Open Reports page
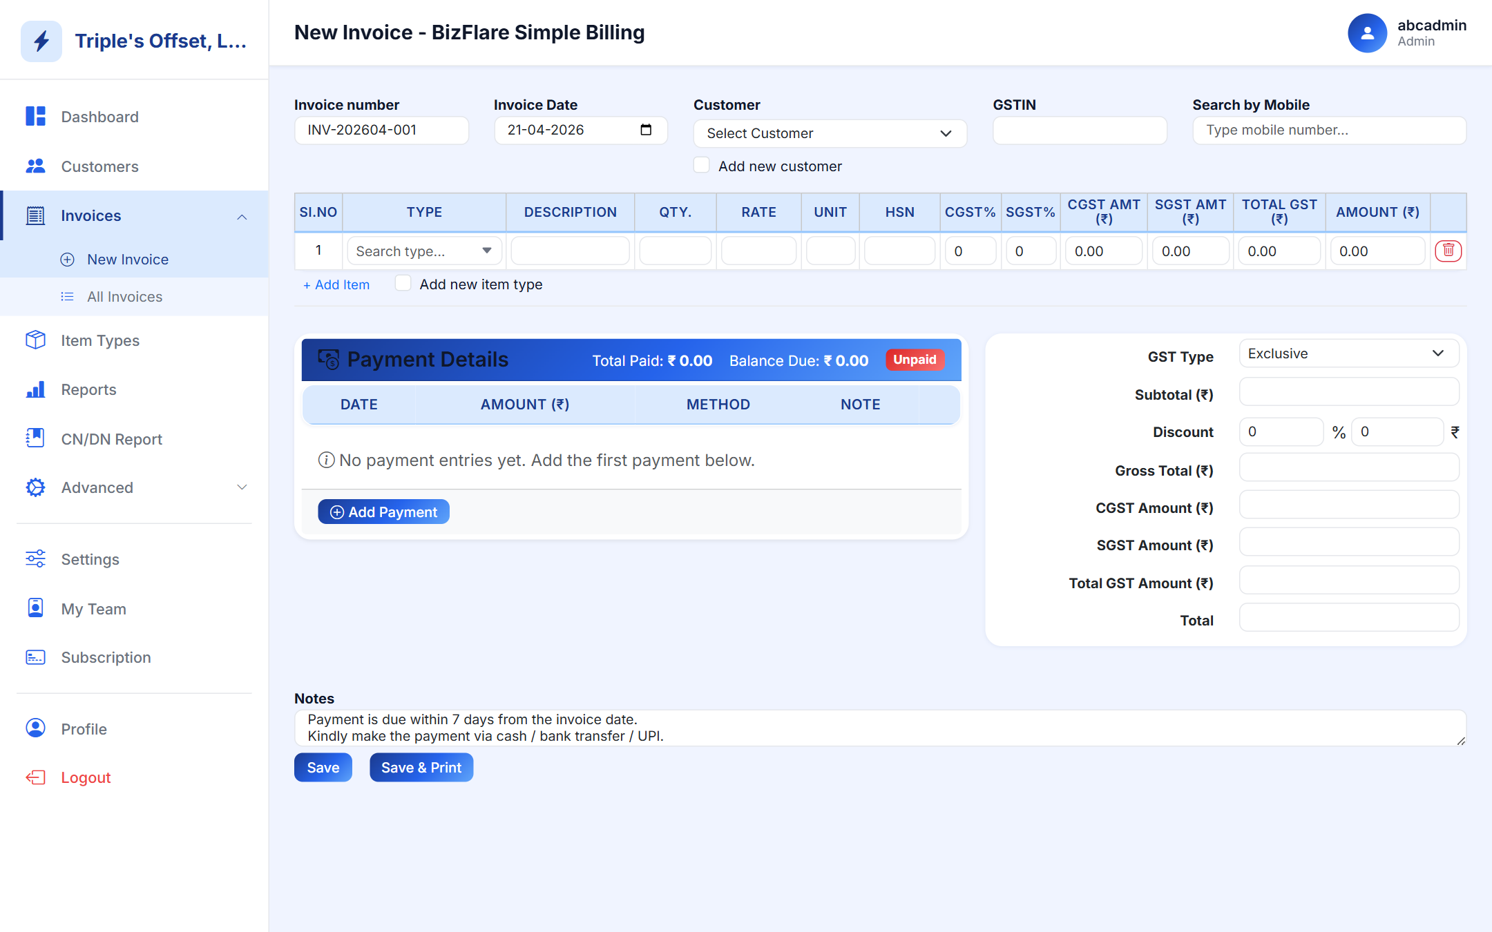 click(x=134, y=389)
